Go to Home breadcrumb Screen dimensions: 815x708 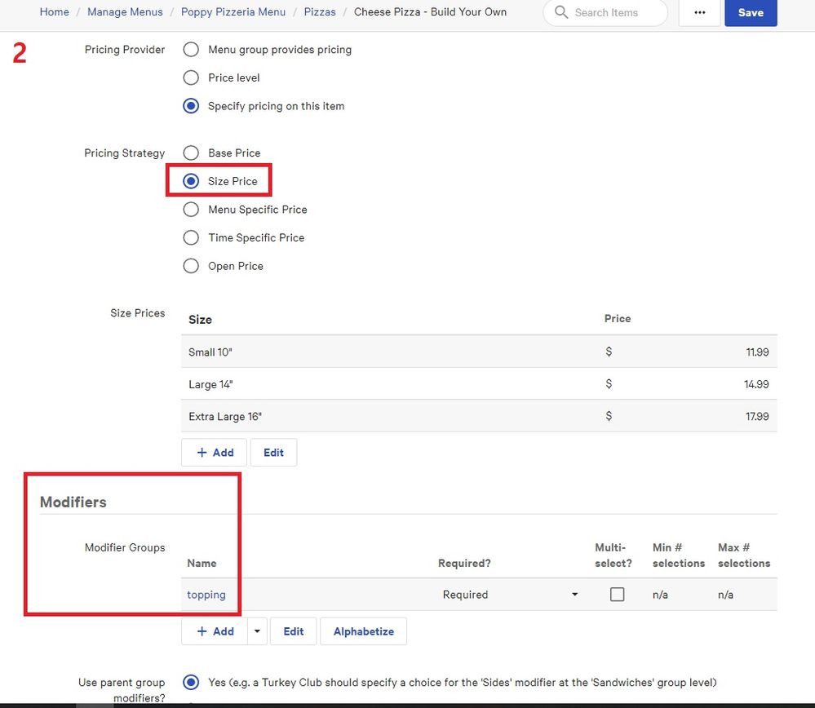pyautogui.click(x=55, y=12)
